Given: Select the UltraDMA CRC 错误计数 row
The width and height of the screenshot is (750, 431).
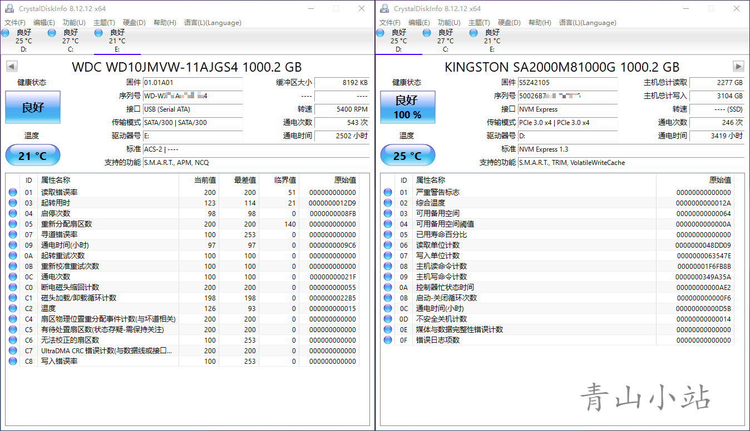Looking at the screenshot, I should (182, 350).
